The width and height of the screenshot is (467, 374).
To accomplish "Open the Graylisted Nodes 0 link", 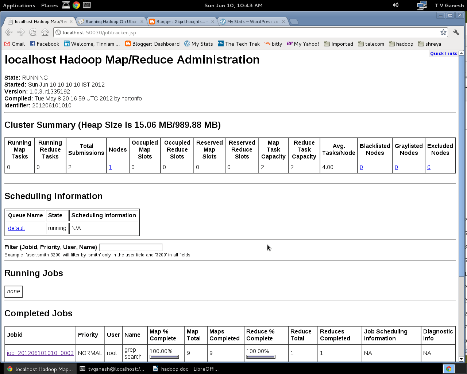I will [x=396, y=167].
